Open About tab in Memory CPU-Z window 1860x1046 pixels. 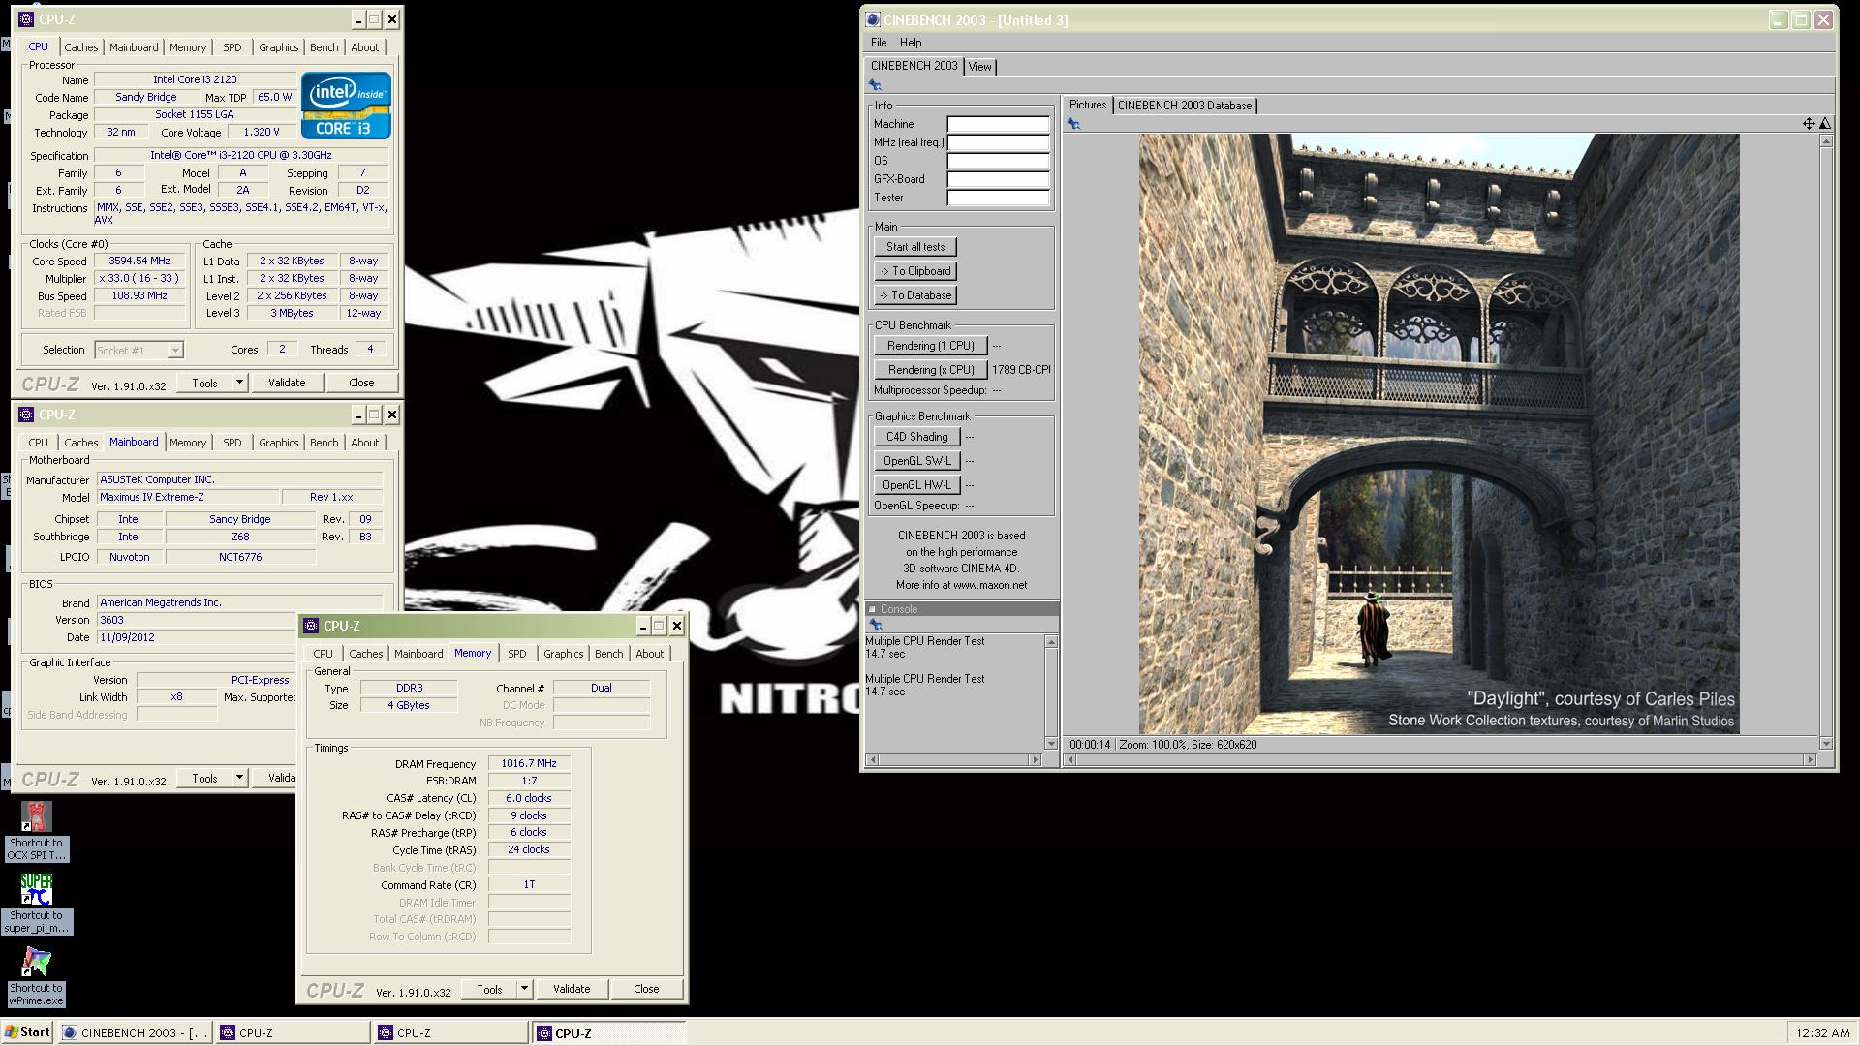tap(650, 654)
